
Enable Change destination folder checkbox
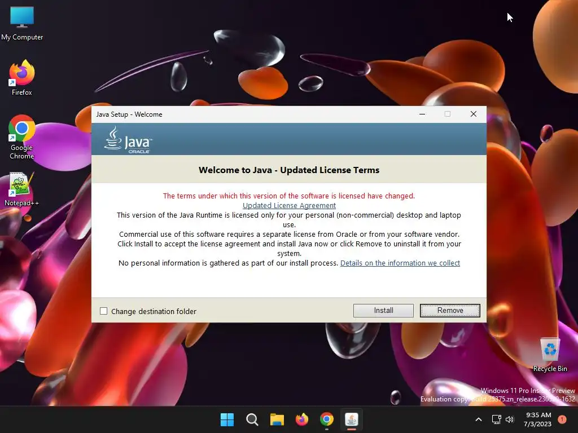tap(104, 311)
